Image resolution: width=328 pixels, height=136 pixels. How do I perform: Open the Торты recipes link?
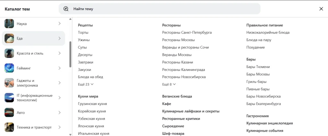(83, 33)
